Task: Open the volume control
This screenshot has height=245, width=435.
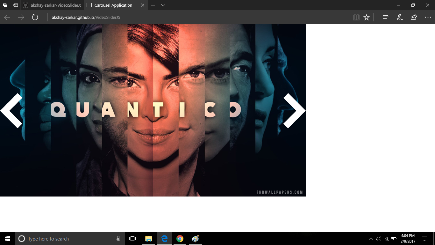Action: pyautogui.click(x=378, y=239)
